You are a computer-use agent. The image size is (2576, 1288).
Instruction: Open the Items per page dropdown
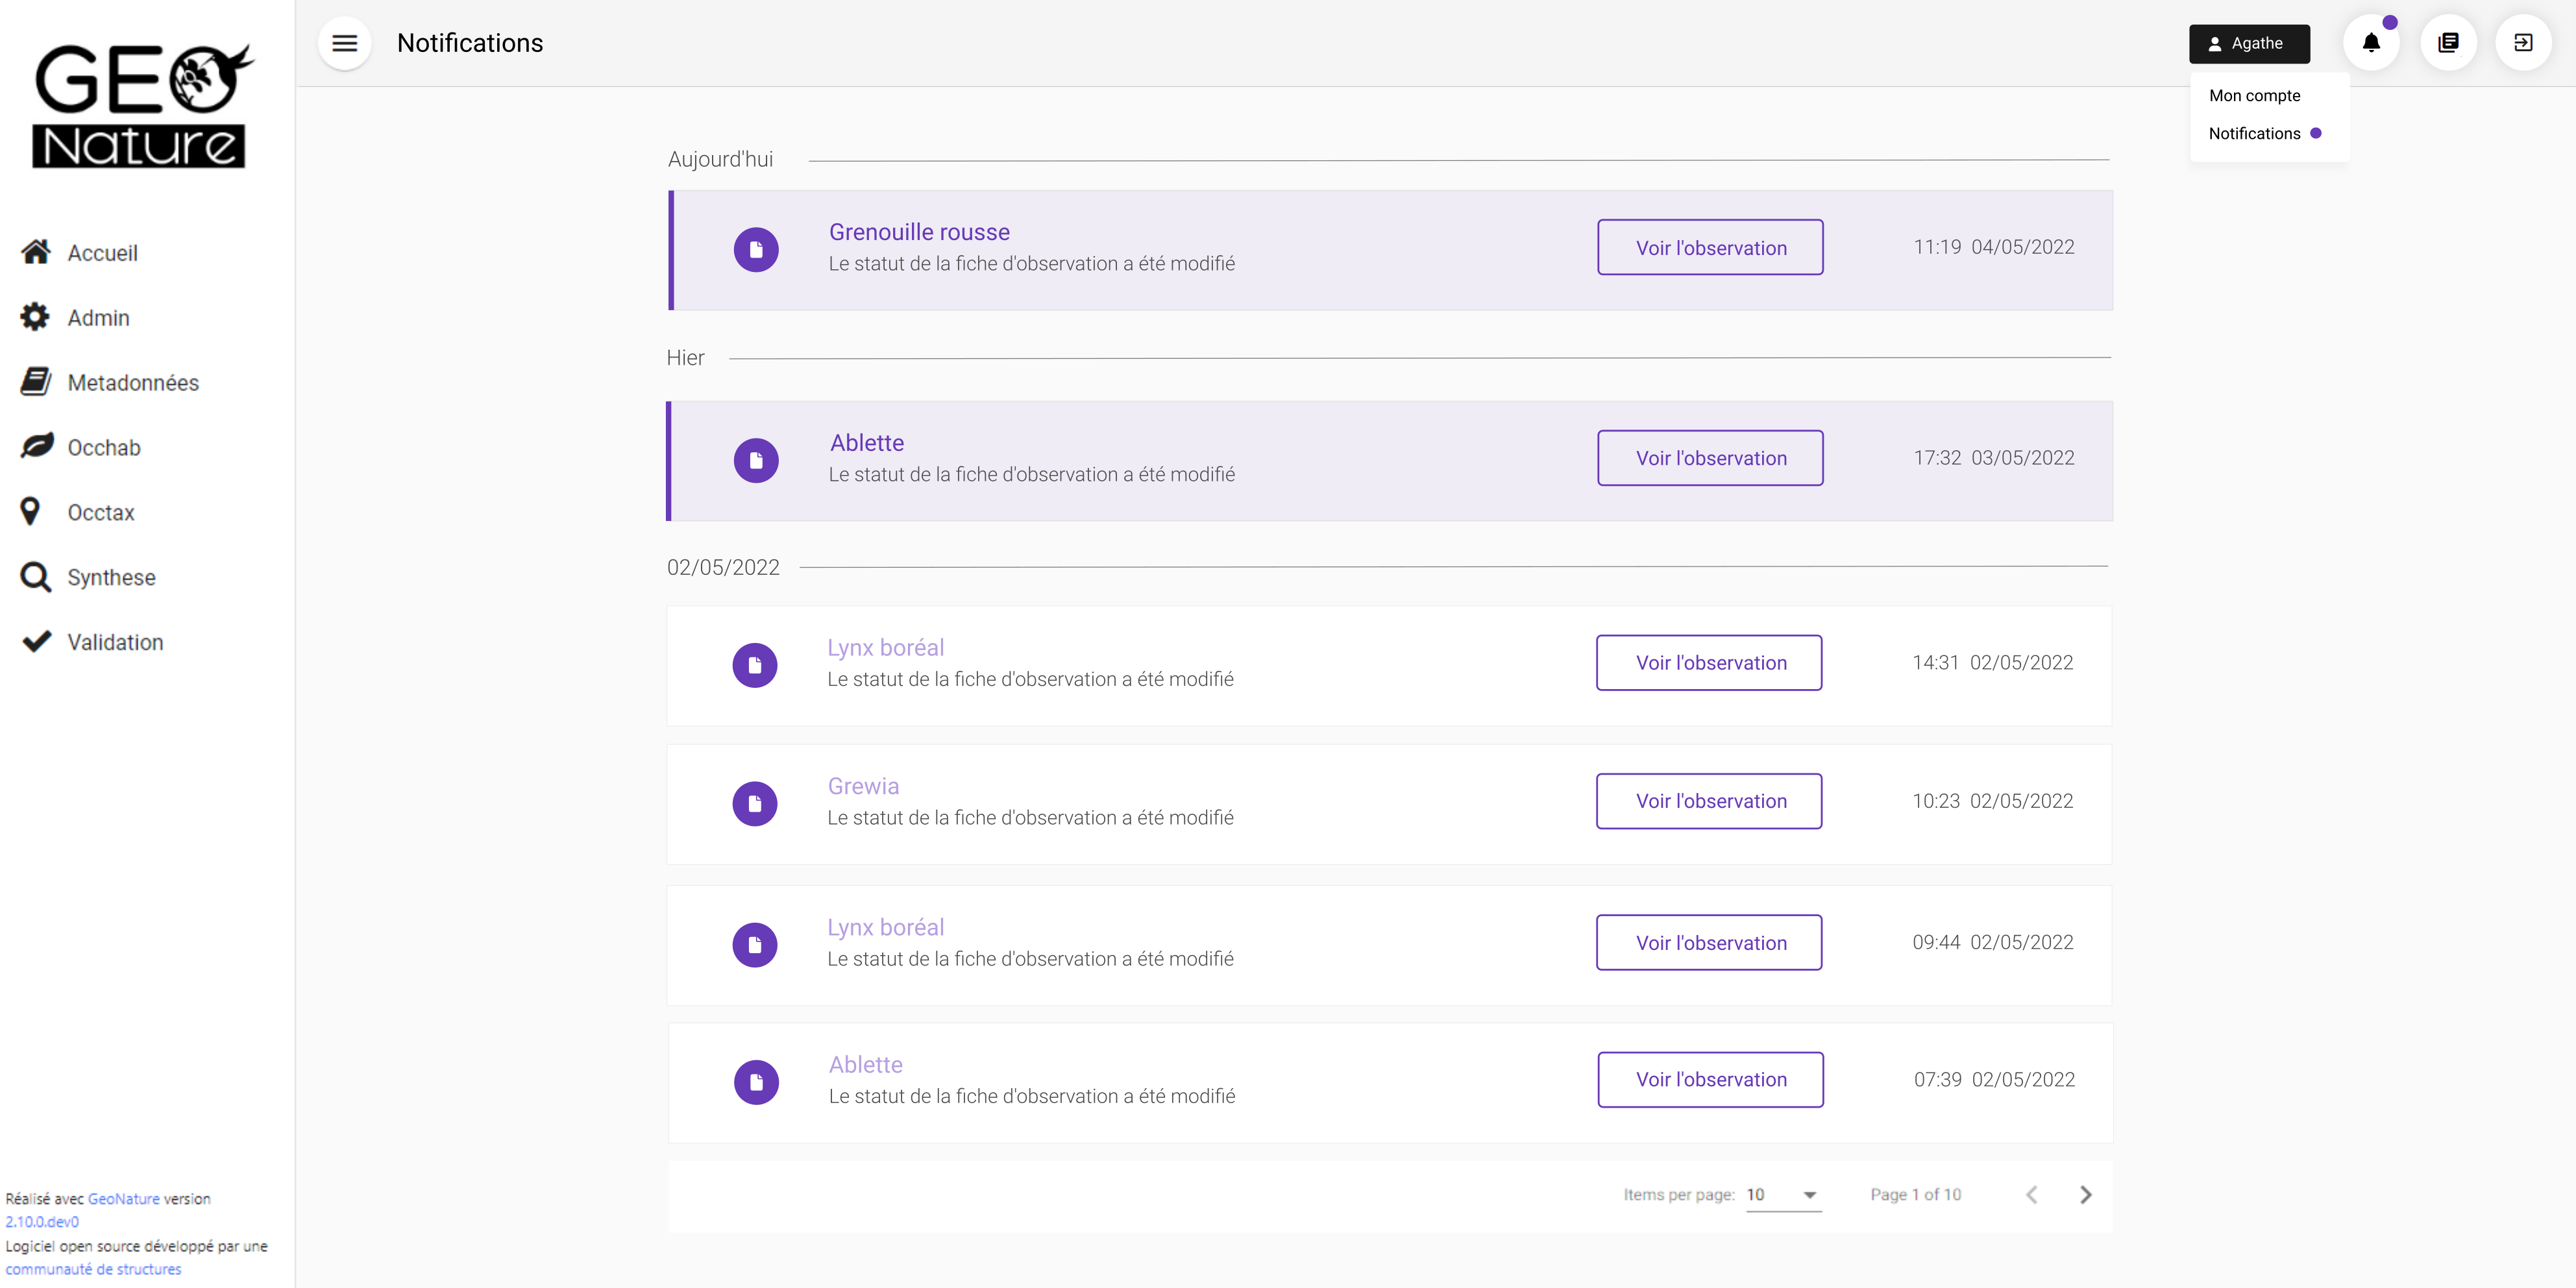click(x=1783, y=1195)
